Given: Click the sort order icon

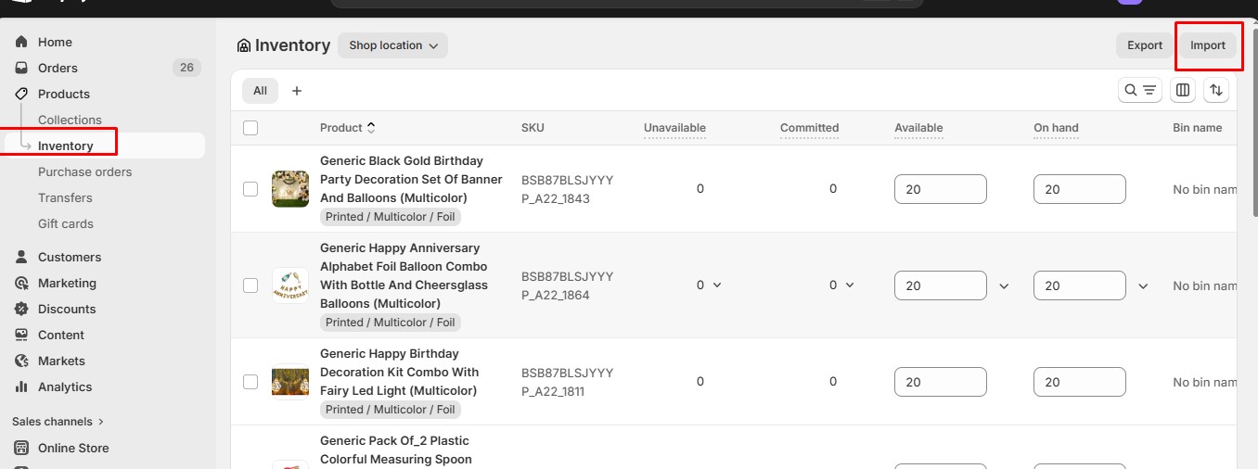Looking at the screenshot, I should tap(1216, 90).
